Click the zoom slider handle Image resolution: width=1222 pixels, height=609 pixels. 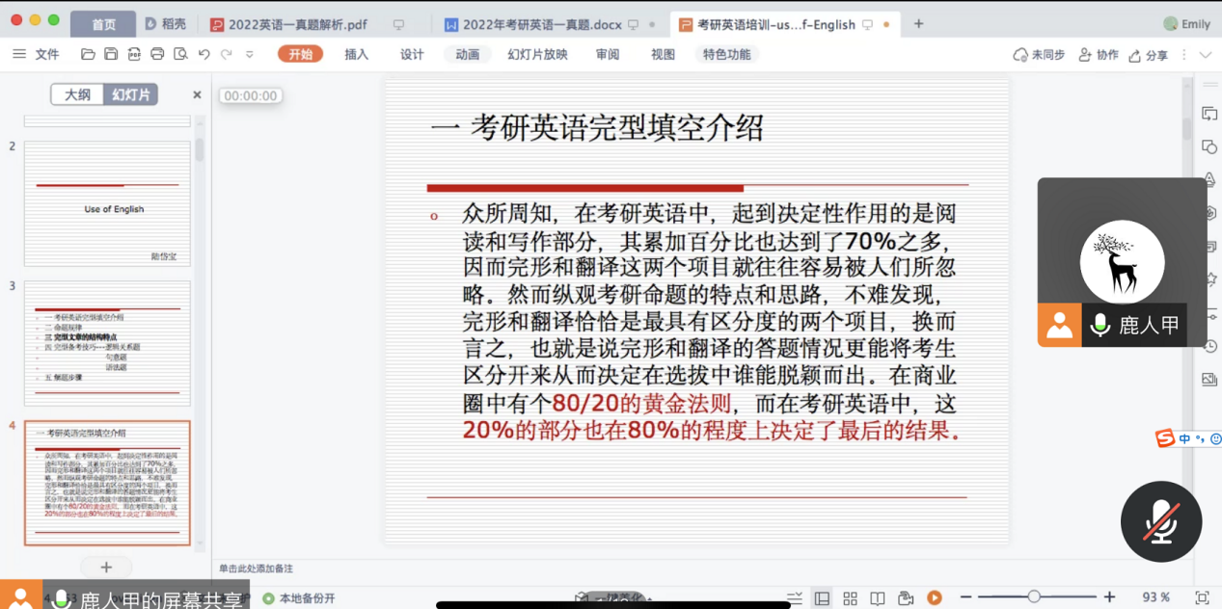pos(1033,597)
